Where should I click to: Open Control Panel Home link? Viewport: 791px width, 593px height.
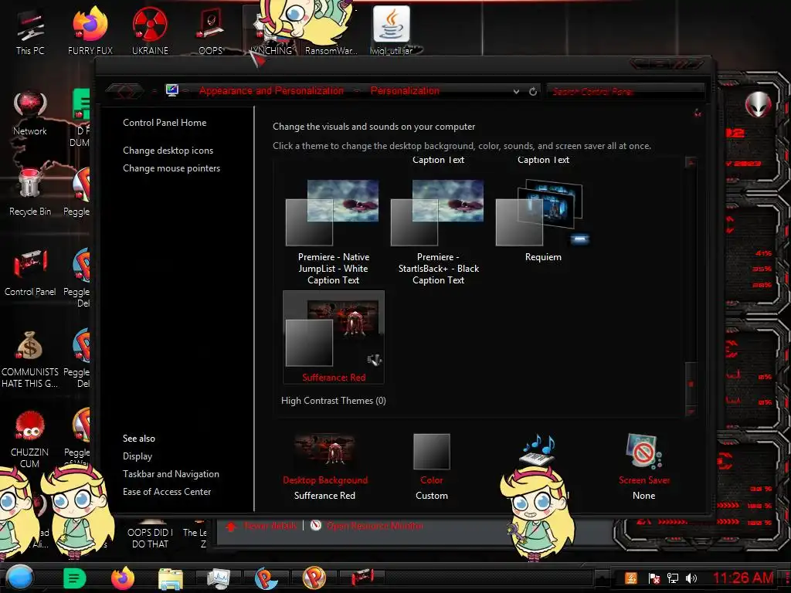click(x=165, y=123)
